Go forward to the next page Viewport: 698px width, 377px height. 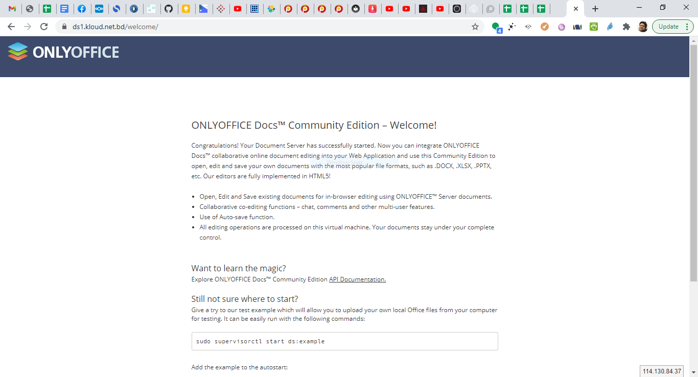point(28,27)
